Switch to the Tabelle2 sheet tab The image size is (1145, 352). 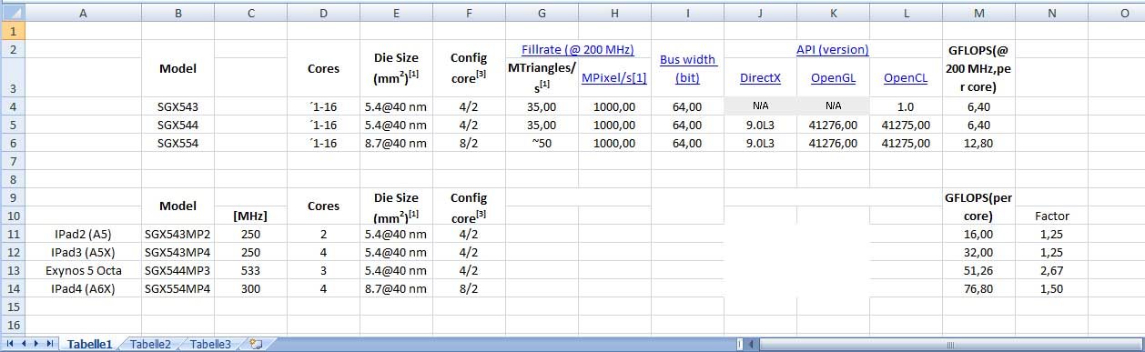(x=150, y=344)
